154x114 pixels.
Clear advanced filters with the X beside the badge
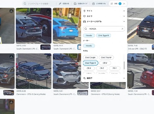coord(124,4)
